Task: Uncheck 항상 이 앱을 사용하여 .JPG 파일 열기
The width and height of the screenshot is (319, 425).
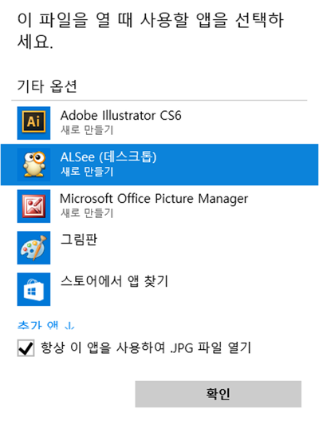Action: click(x=26, y=348)
